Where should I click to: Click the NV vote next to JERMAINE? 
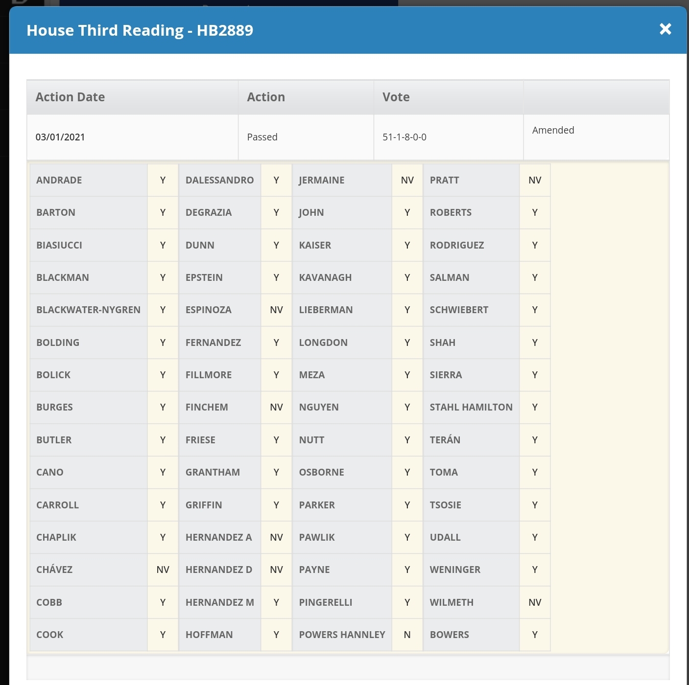pos(407,180)
